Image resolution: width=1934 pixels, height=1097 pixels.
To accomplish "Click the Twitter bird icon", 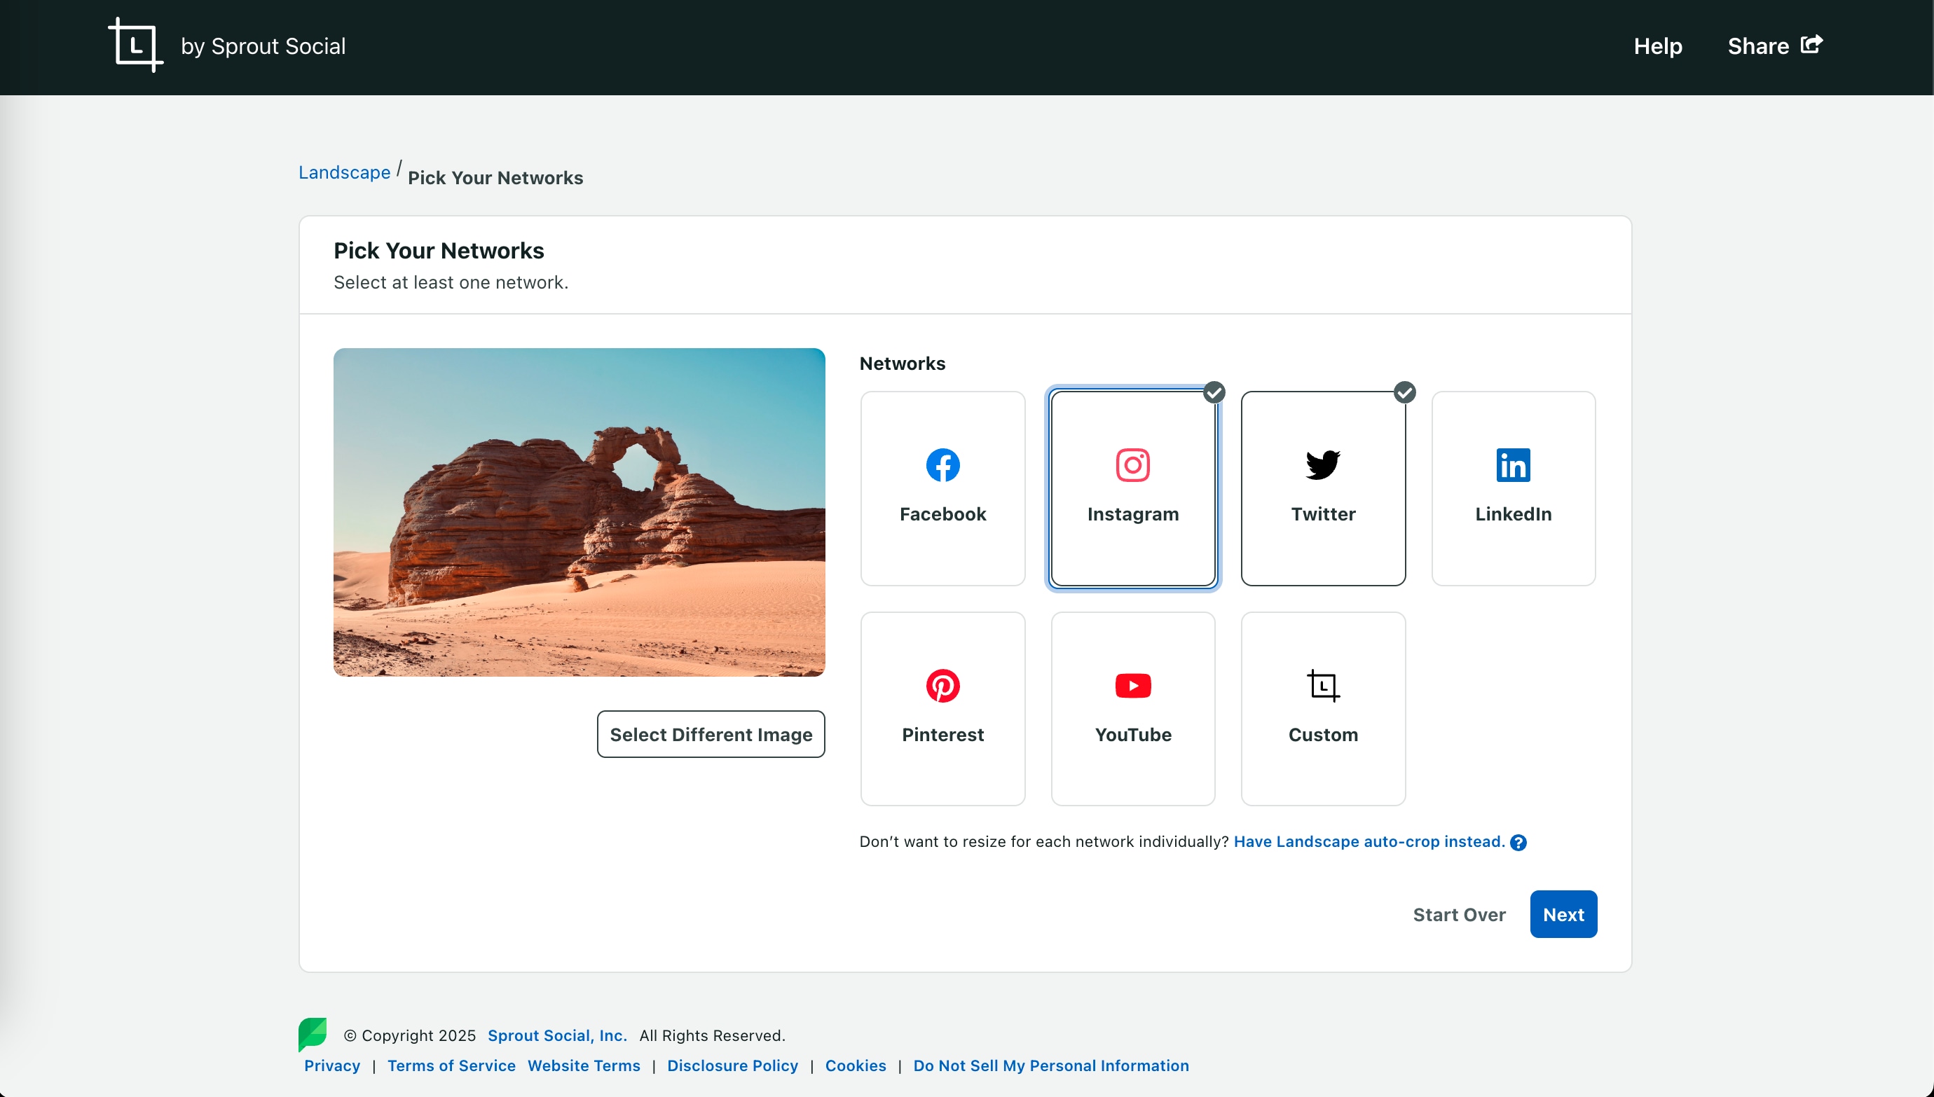I will click(x=1323, y=465).
